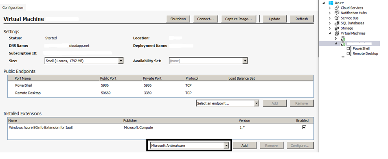Select PowerShell item in Azure tree
The width and height of the screenshot is (388, 159).
361,48
